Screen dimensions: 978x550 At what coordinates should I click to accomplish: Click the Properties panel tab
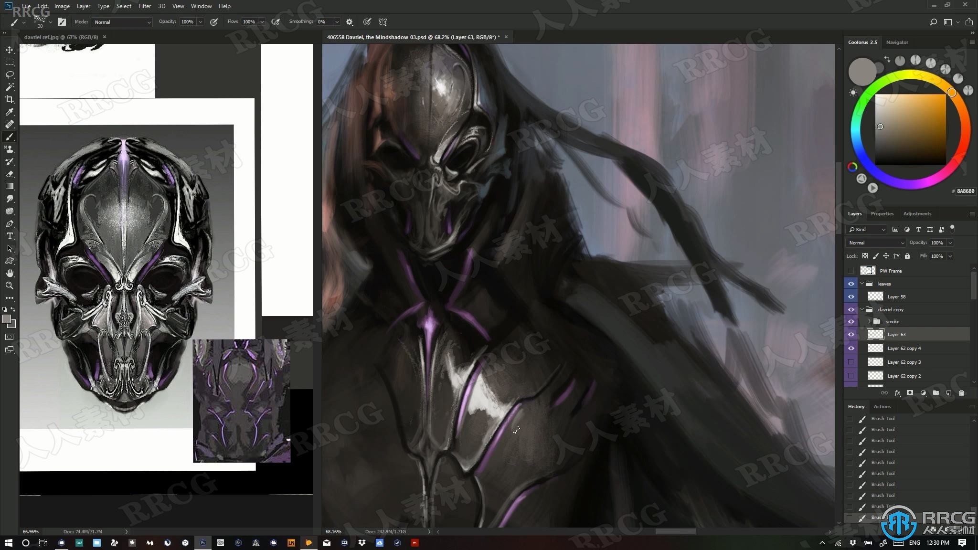(881, 213)
